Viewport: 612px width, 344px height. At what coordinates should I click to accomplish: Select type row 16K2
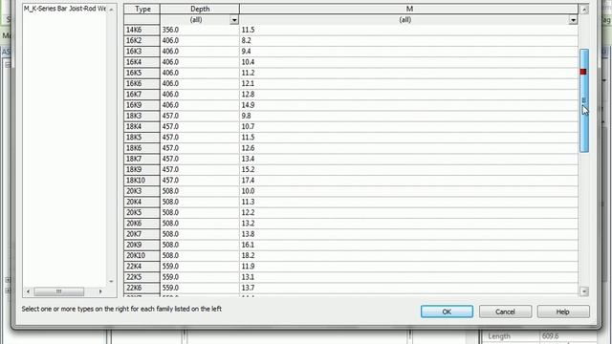[351, 40]
